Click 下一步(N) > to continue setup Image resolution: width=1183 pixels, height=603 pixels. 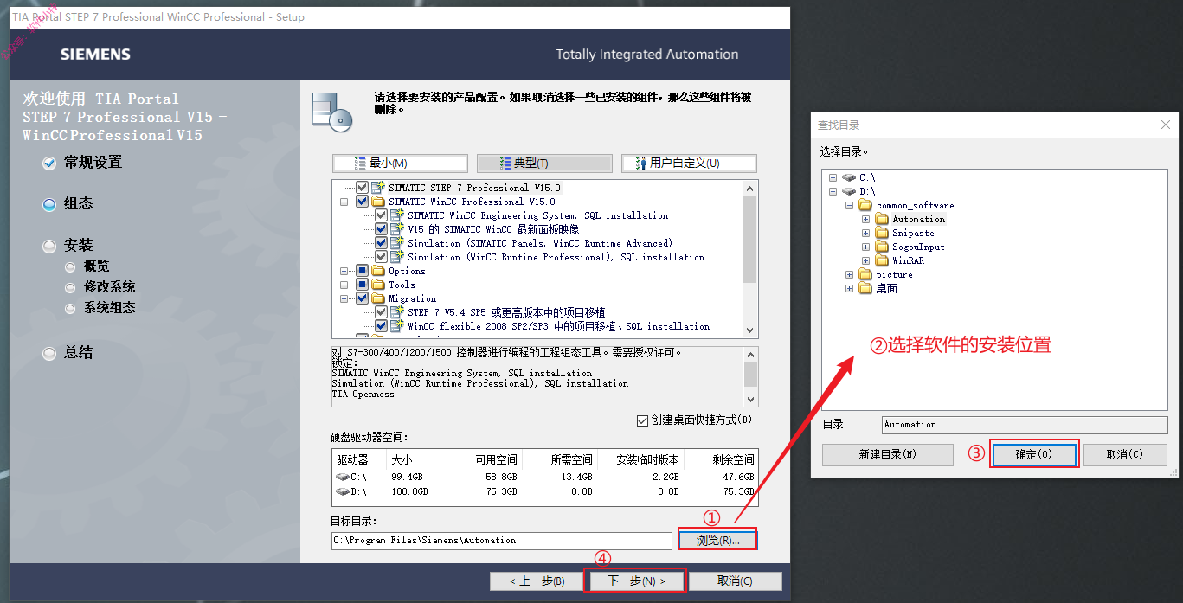[637, 581]
